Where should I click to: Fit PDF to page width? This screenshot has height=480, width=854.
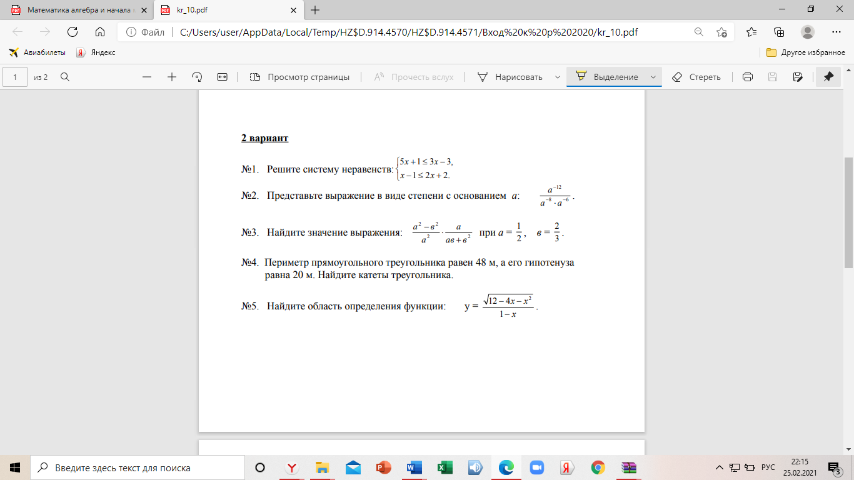tap(222, 77)
